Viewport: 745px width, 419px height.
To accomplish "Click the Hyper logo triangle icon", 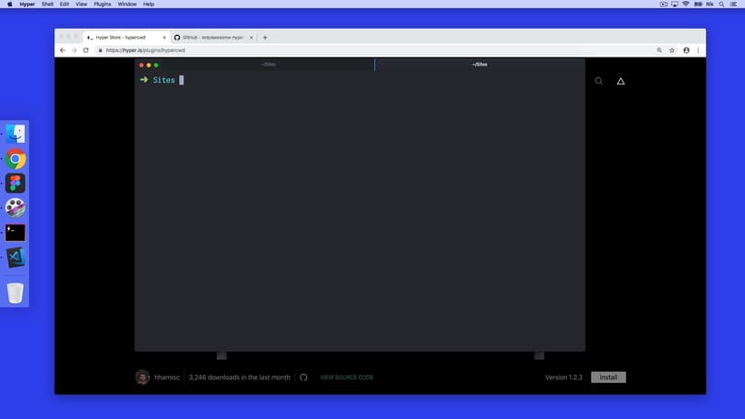I will click(x=620, y=82).
